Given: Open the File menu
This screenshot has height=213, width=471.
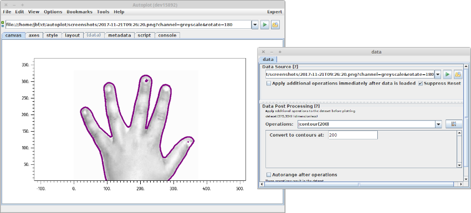Looking at the screenshot, I should click(x=7, y=12).
